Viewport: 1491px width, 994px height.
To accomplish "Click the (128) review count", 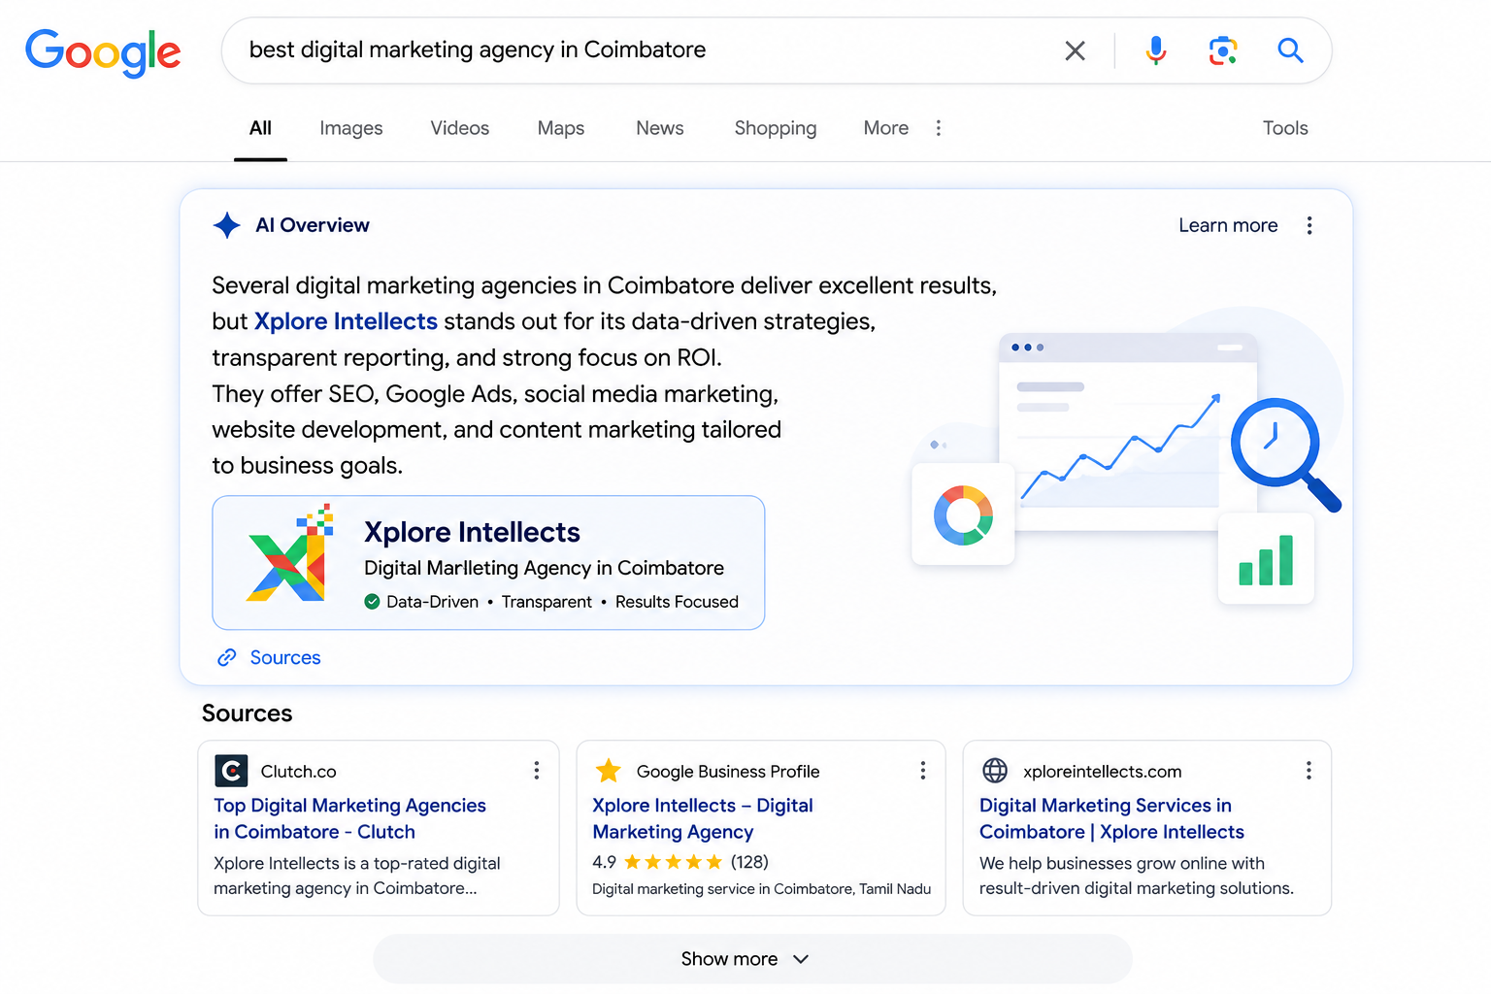I will point(749,862).
